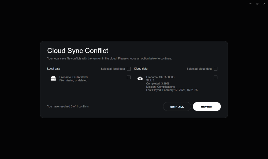Image resolution: width=268 pixels, height=159 pixels.
Task: Check the box next to the local SGTA50003 save
Action: [129, 77]
